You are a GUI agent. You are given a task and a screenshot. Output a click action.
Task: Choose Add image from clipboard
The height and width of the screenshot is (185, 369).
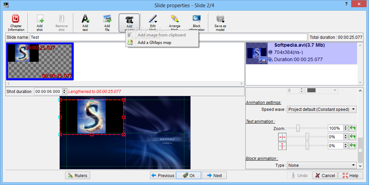point(162,35)
